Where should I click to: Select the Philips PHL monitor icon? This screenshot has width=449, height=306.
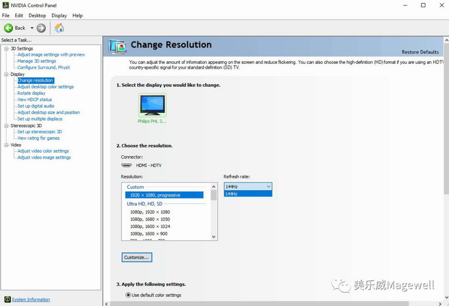pyautogui.click(x=152, y=105)
